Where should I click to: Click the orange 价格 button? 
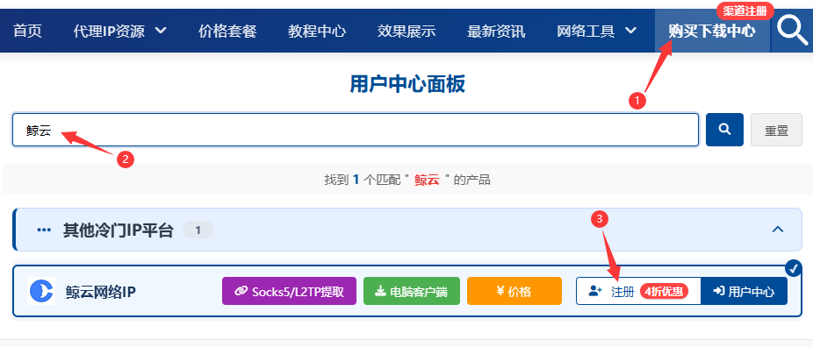[x=514, y=291]
